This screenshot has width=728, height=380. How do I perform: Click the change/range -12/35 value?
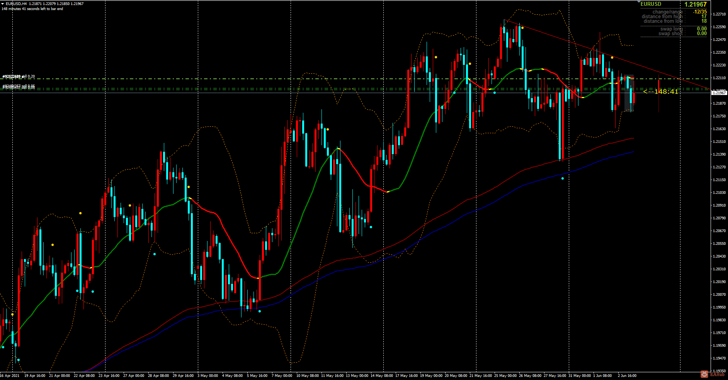coord(701,12)
